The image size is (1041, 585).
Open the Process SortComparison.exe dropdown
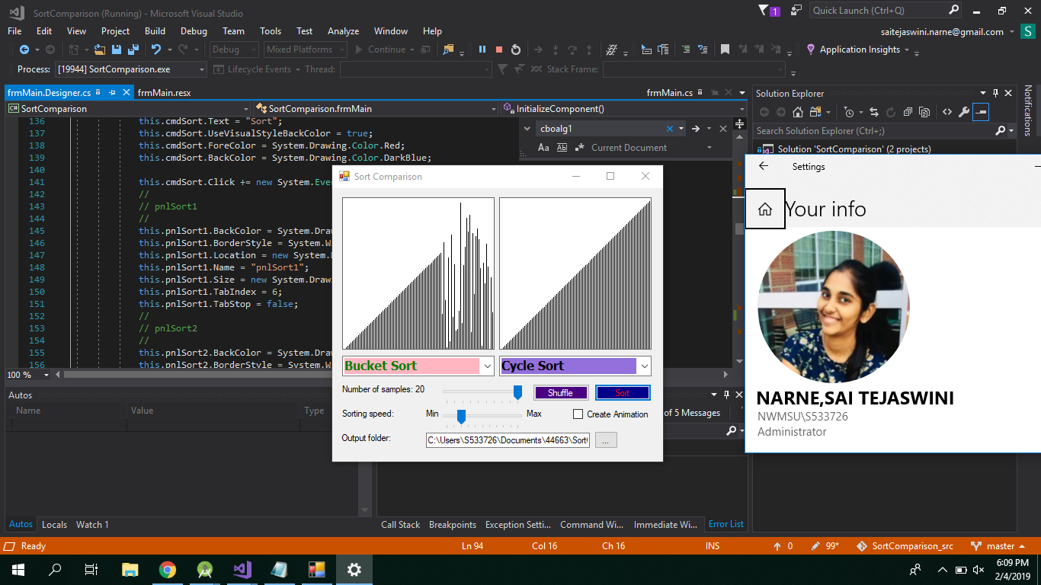130,69
